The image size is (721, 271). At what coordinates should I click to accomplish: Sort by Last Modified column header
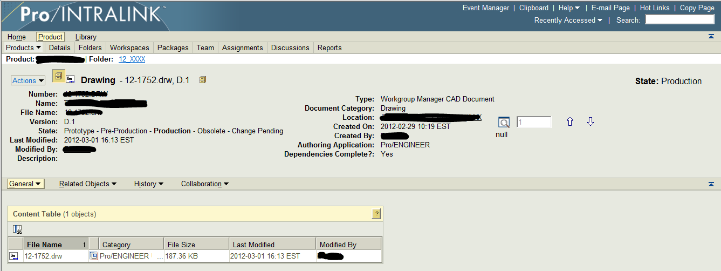273,245
